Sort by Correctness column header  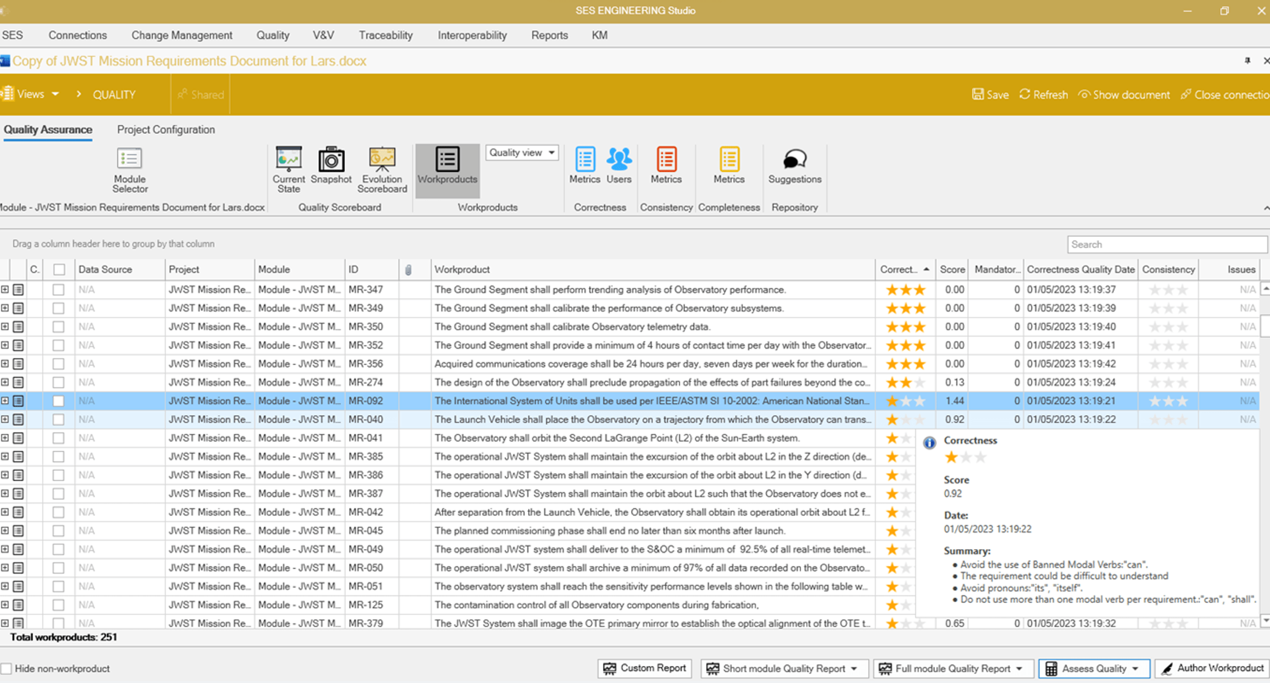click(x=905, y=269)
